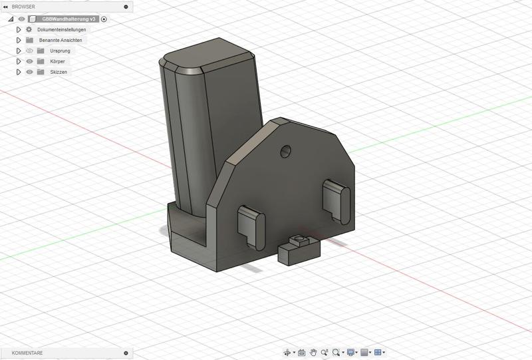Viewport: 532px width, 360px height.
Task: Select the Körper label
Action: [x=57, y=61]
